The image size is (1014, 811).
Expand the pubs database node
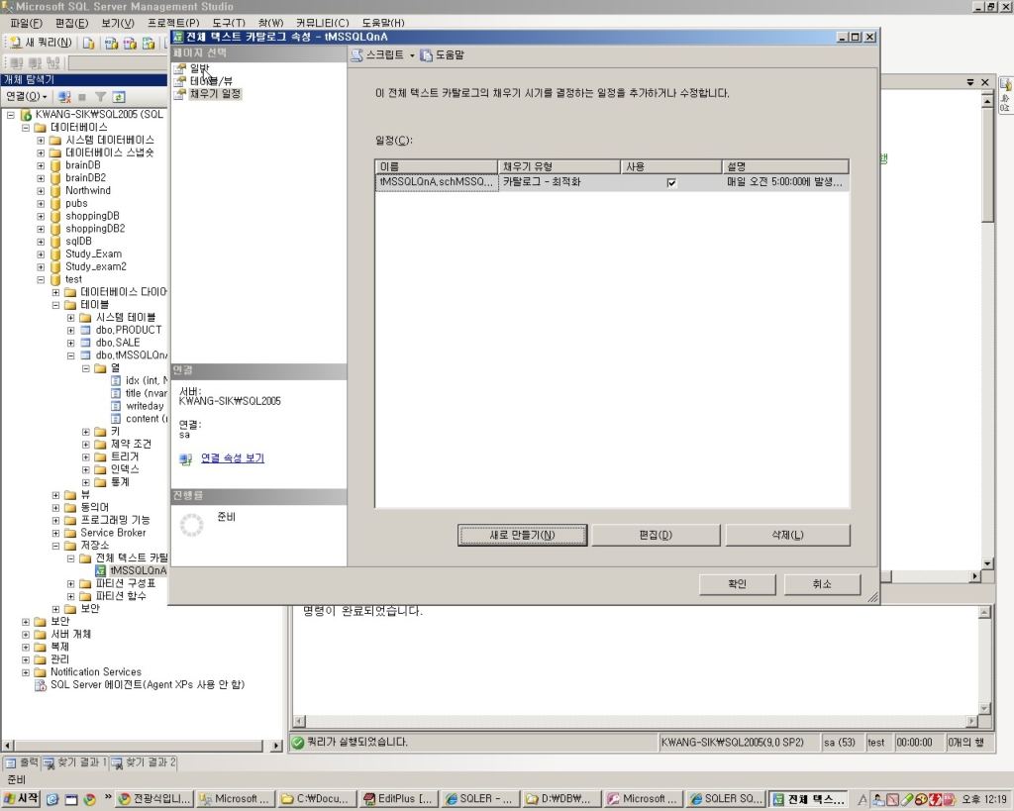click(41, 204)
